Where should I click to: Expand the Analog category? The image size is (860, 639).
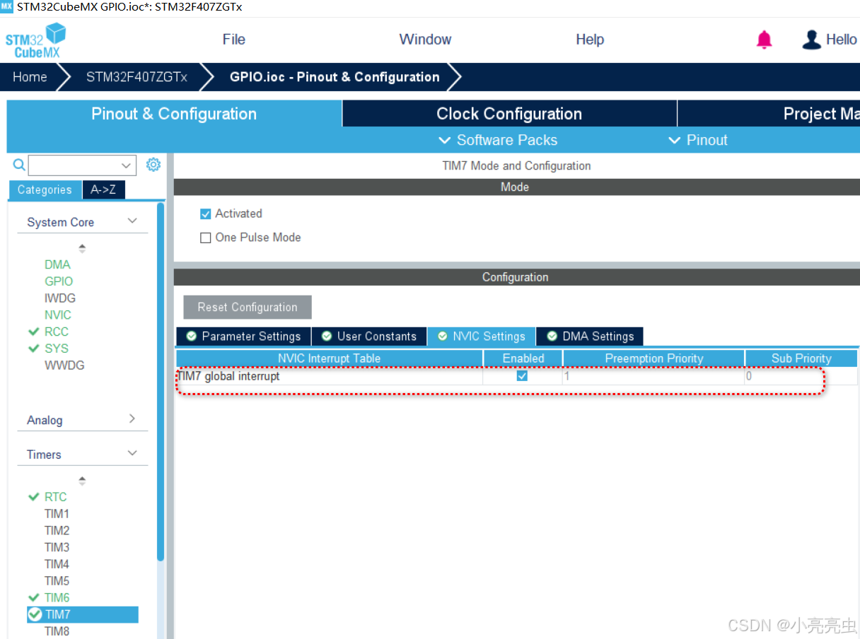[132, 419]
